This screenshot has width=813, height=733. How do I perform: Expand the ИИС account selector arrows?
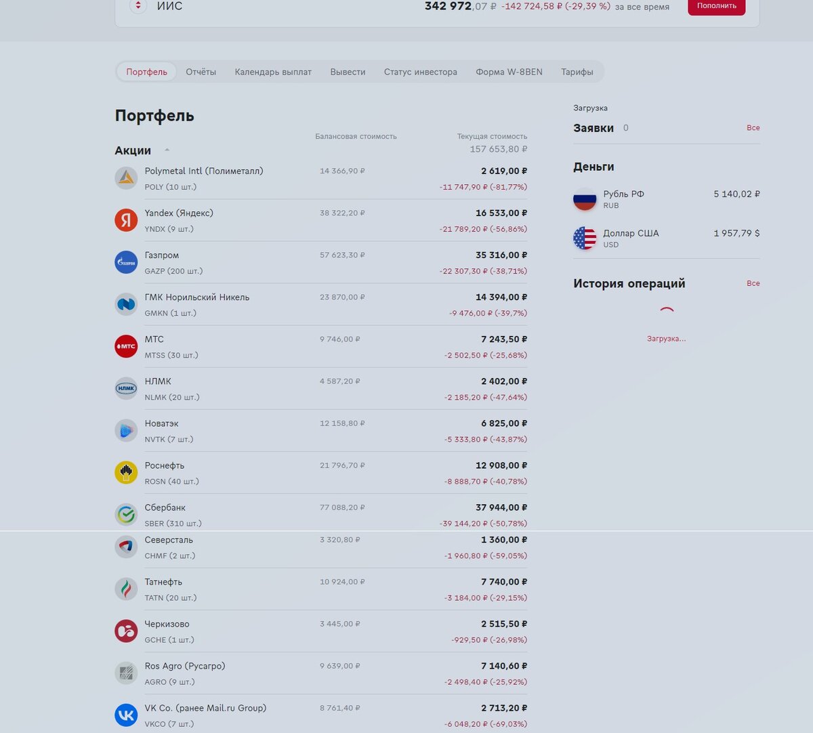(138, 6)
